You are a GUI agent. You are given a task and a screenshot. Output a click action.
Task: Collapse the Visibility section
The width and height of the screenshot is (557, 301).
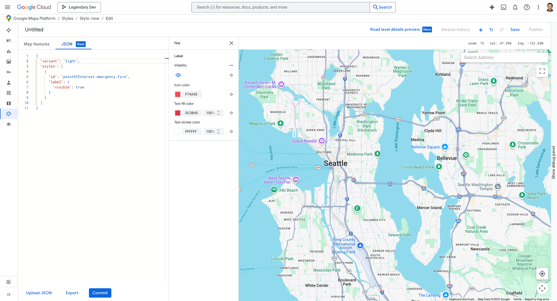click(231, 65)
